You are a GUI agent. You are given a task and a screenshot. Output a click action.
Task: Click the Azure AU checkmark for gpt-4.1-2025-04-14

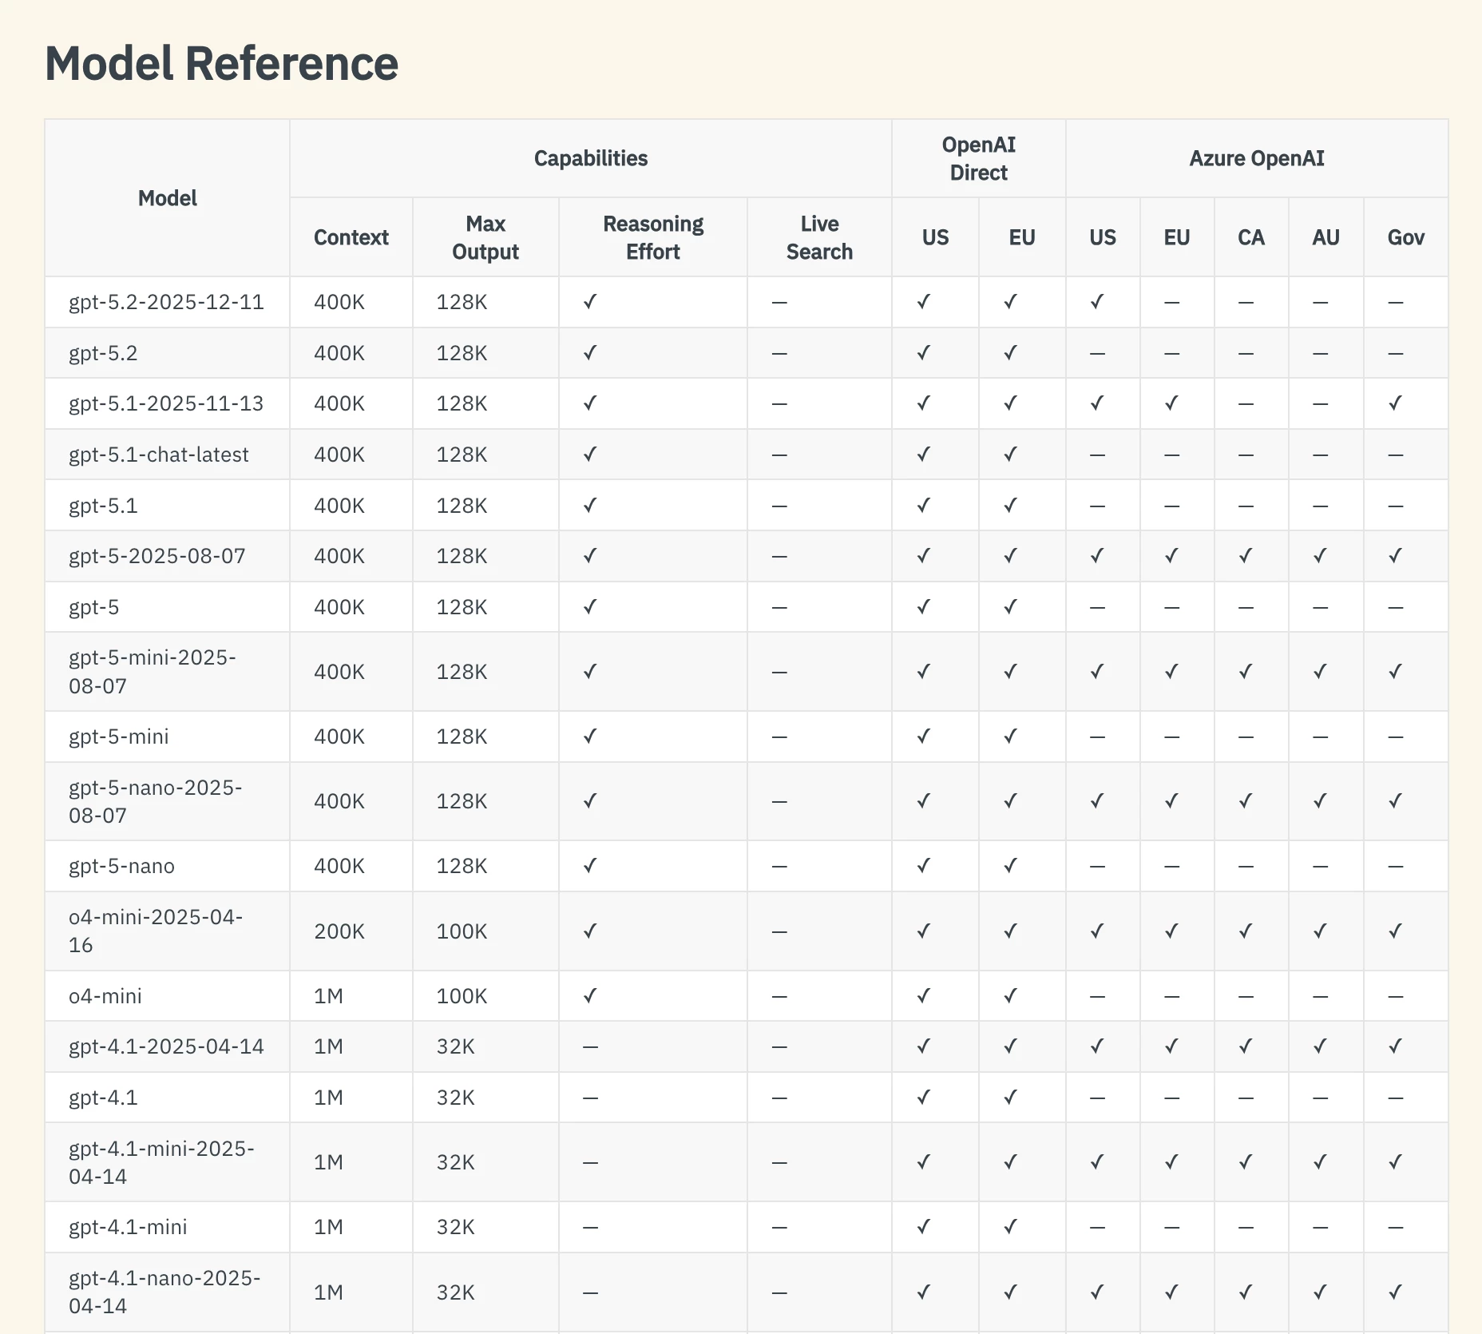1320,1046
